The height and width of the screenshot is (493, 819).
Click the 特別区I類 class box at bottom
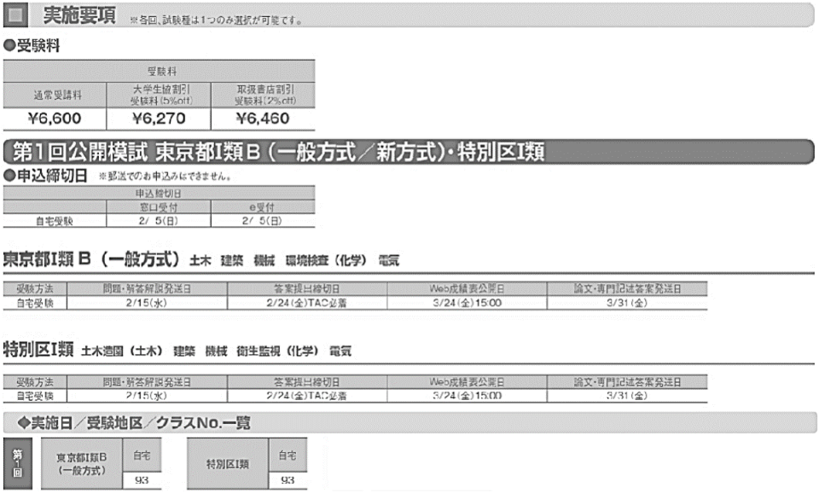227,464
